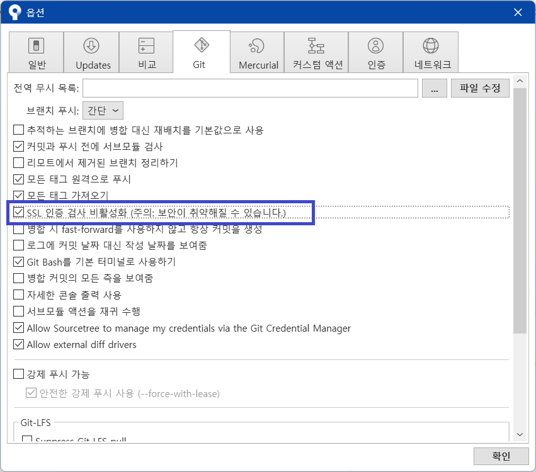Toggle Allow external diff drivers checkbox

click(x=18, y=344)
